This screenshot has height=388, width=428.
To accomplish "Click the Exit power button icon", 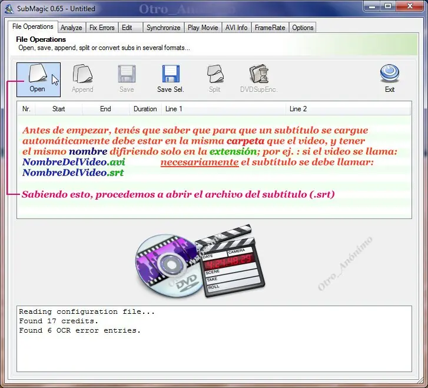I will 390,74.
